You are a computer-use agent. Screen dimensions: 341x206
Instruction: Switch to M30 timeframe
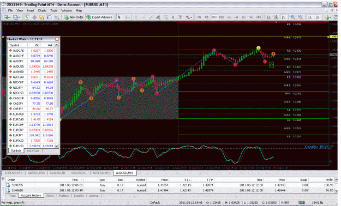click(x=222, y=17)
